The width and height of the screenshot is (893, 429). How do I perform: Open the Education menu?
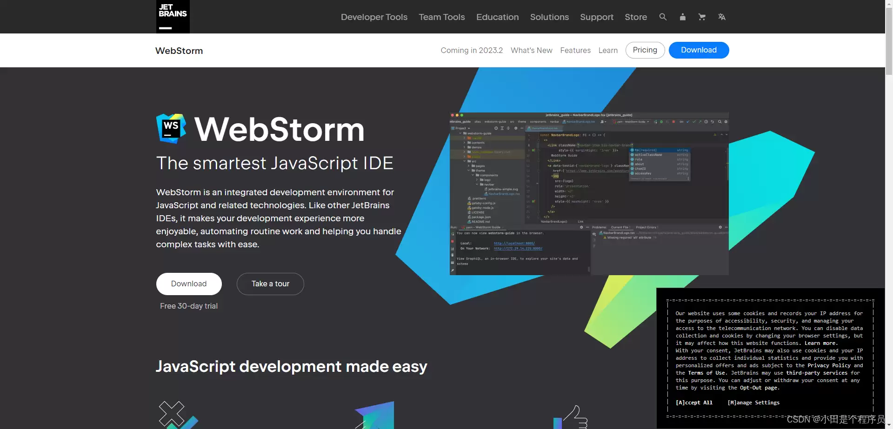pos(497,17)
